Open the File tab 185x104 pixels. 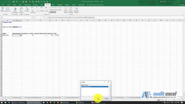click(x=3, y=5)
